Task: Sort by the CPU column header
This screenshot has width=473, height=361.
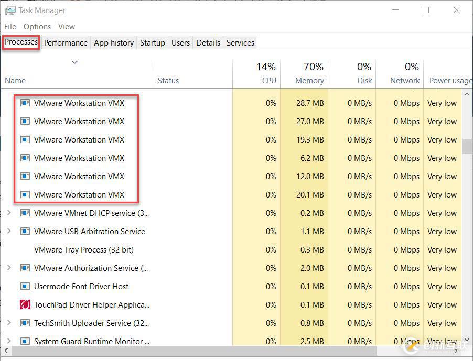Action: 256,74
